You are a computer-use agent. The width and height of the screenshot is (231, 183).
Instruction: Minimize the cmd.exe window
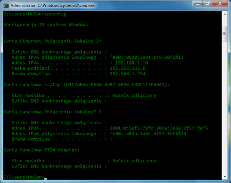pyautogui.click(x=198, y=4)
